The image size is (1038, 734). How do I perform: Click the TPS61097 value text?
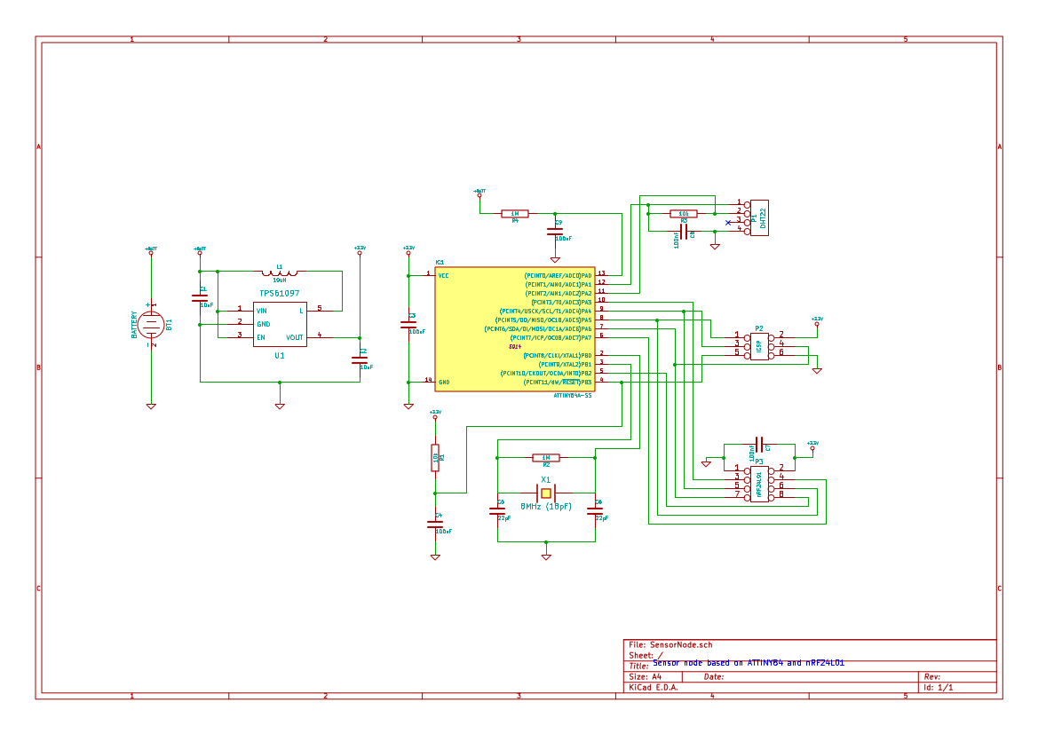280,293
